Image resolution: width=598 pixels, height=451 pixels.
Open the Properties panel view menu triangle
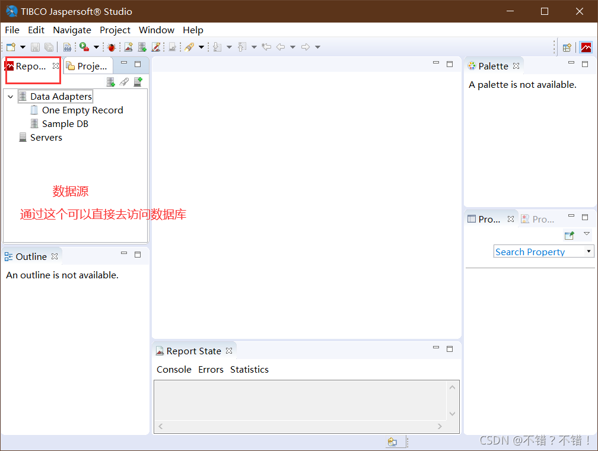(587, 234)
